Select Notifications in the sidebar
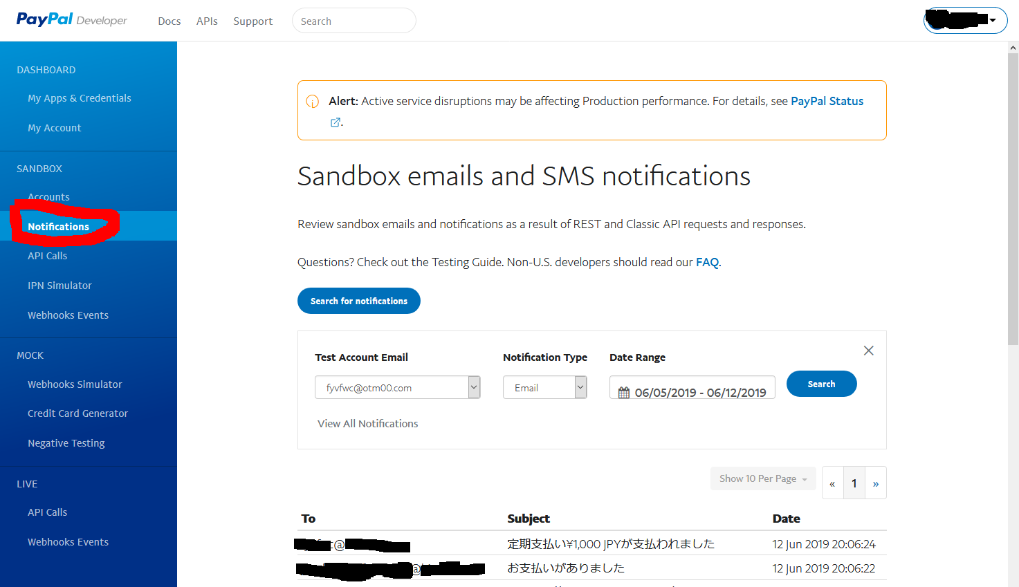 tap(59, 227)
